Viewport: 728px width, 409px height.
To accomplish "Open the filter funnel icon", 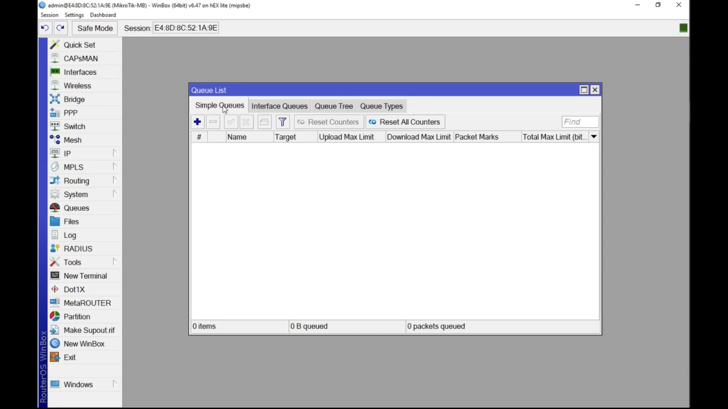I will click(282, 122).
